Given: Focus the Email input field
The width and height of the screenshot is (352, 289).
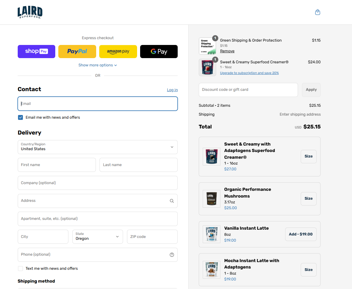Looking at the screenshot, I should (98, 104).
